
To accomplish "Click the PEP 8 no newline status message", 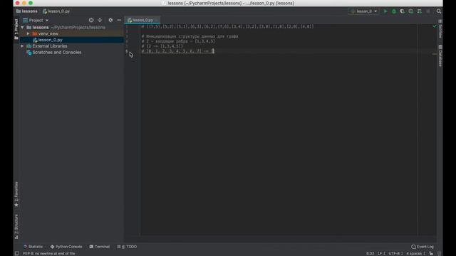I will (49, 253).
